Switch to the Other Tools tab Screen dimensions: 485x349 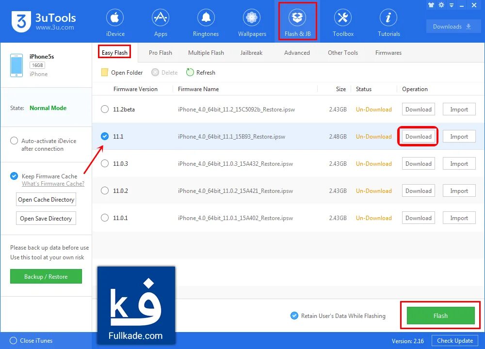[343, 52]
